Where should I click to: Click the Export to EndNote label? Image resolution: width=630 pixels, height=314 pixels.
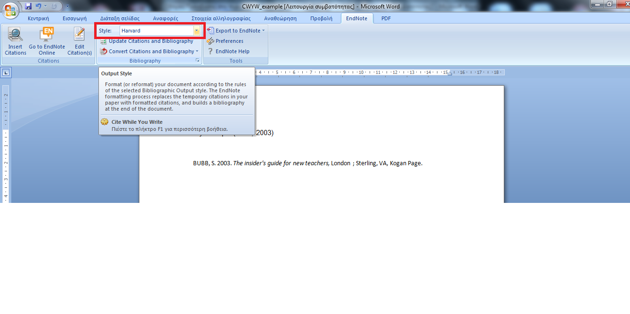tap(238, 31)
